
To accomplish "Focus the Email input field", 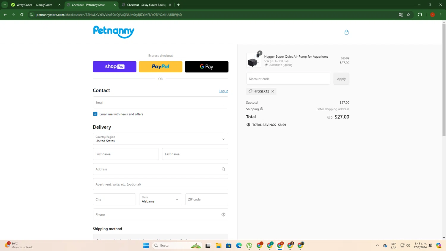I will 161,102.
